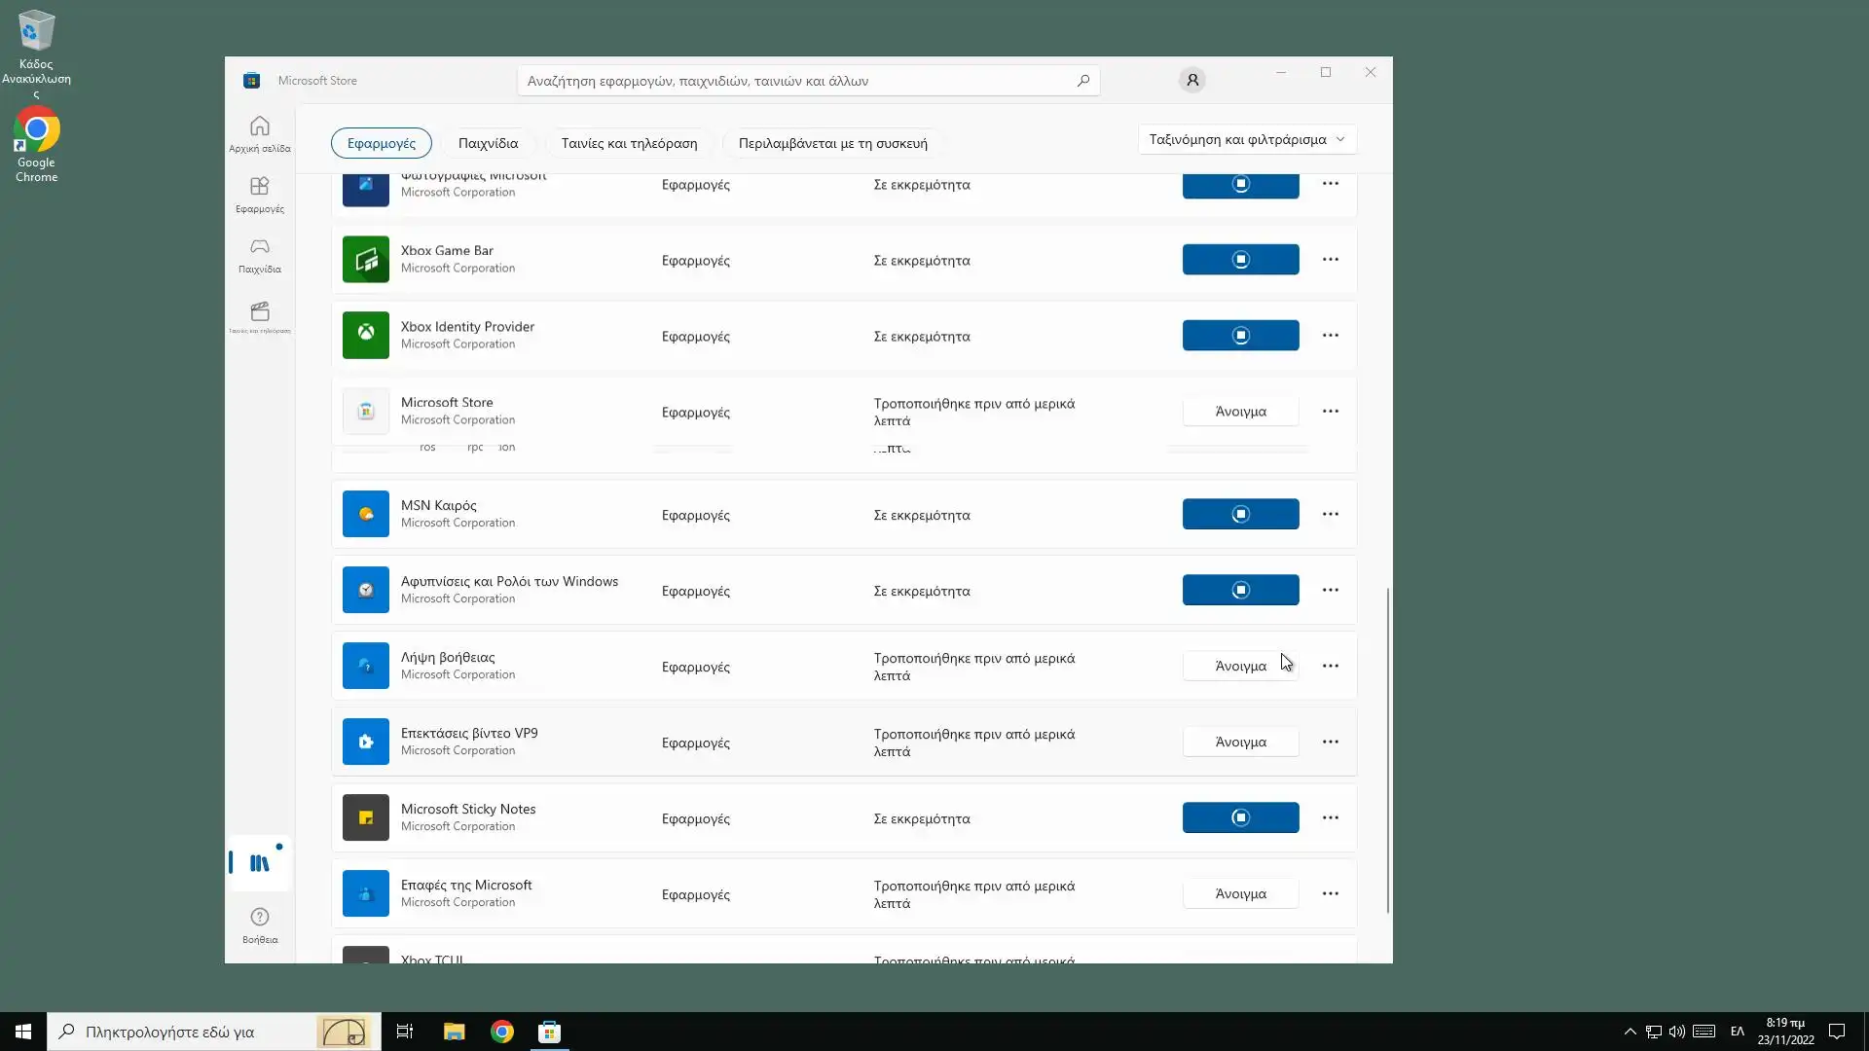The image size is (1869, 1051).
Task: Open more options for VP9 video extensions
Action: pyautogui.click(x=1330, y=743)
